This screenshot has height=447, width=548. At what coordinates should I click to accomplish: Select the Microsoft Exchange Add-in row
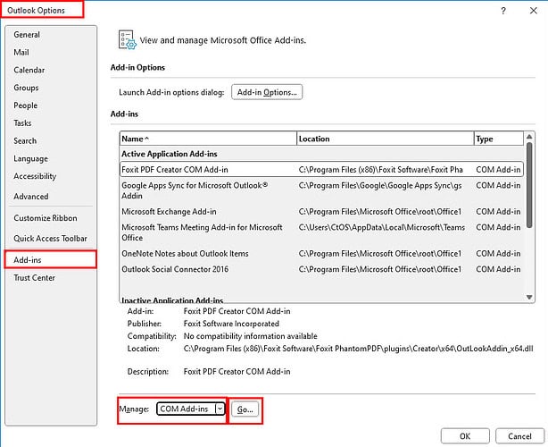click(x=321, y=211)
